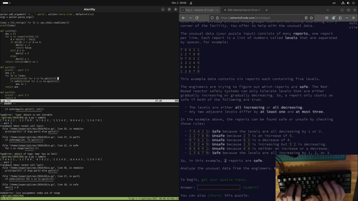
Task: Minimize the Firefox window
Action: coord(342,10)
